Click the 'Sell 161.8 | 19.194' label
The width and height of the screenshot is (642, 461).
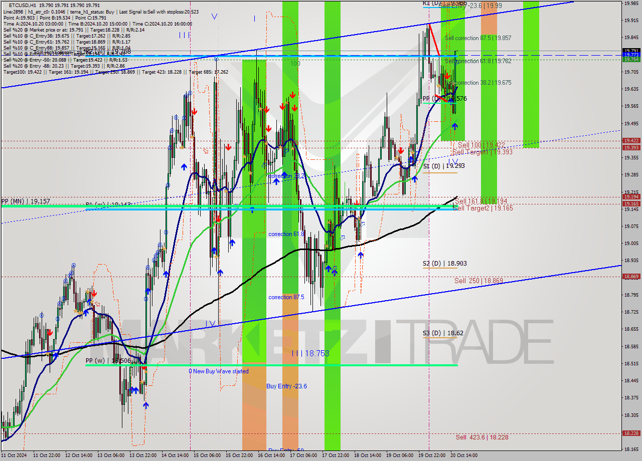[481, 201]
